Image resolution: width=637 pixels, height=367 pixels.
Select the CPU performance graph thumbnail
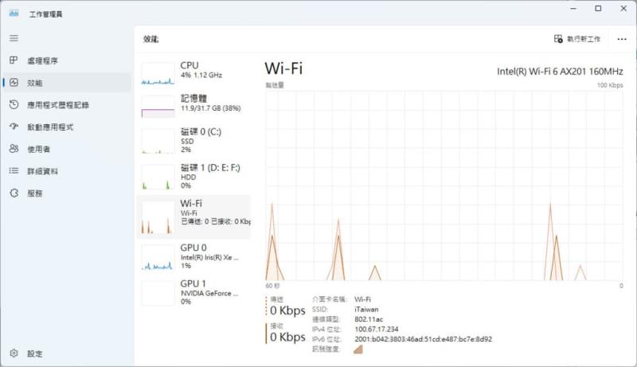[158, 73]
